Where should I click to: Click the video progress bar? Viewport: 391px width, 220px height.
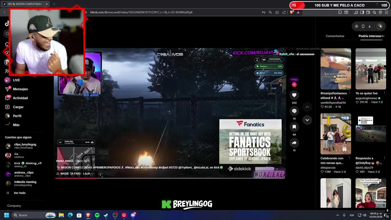170,178
